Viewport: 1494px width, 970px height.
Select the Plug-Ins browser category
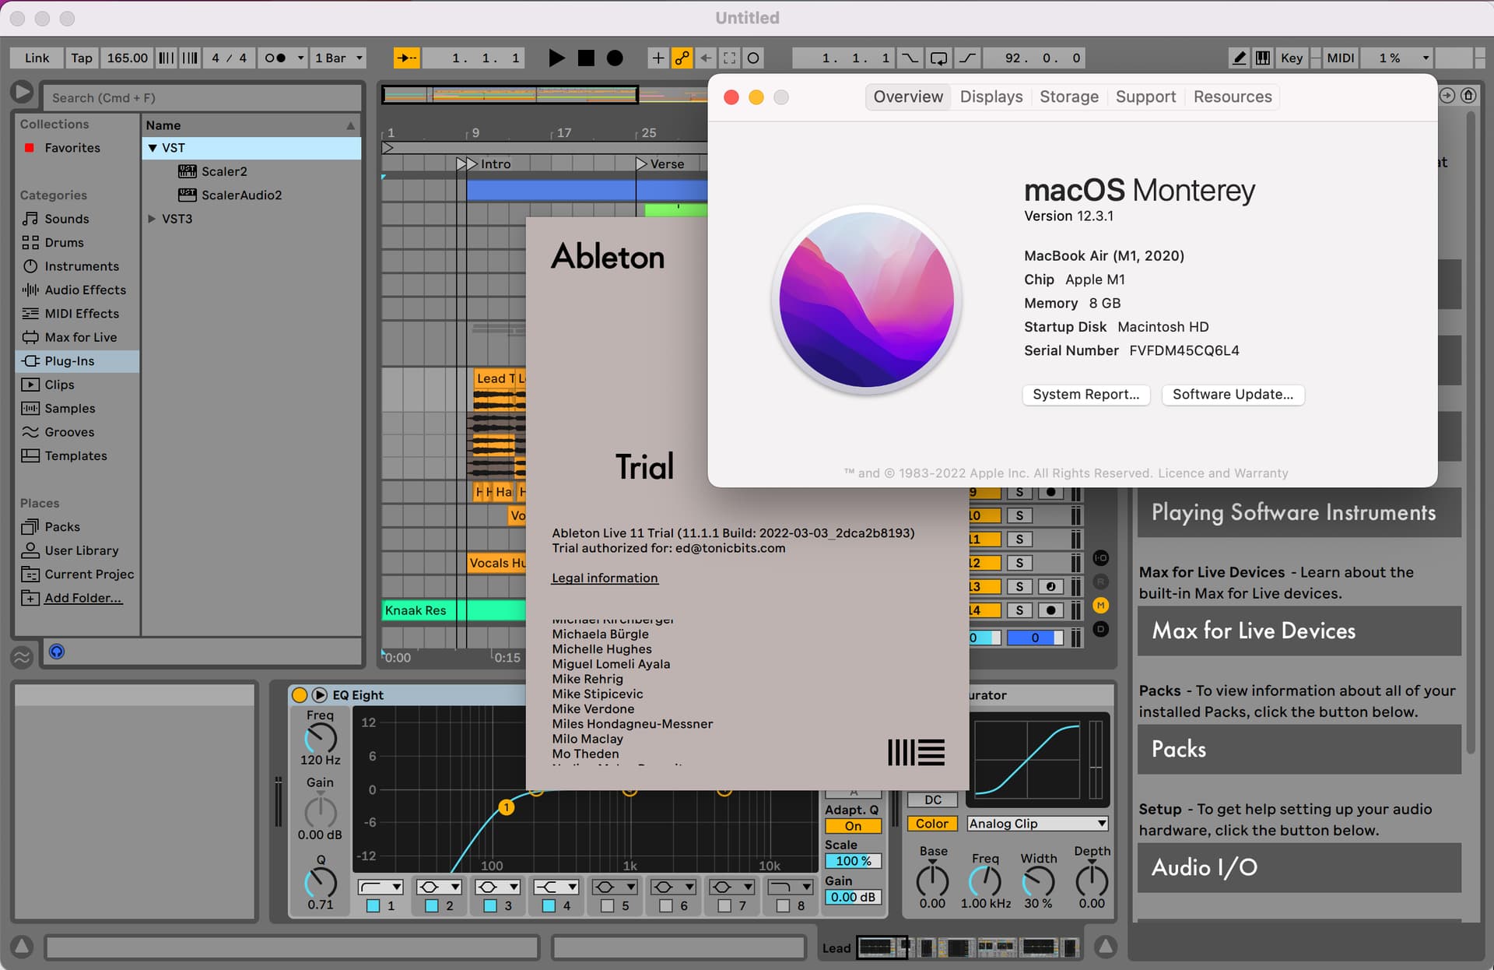point(77,361)
